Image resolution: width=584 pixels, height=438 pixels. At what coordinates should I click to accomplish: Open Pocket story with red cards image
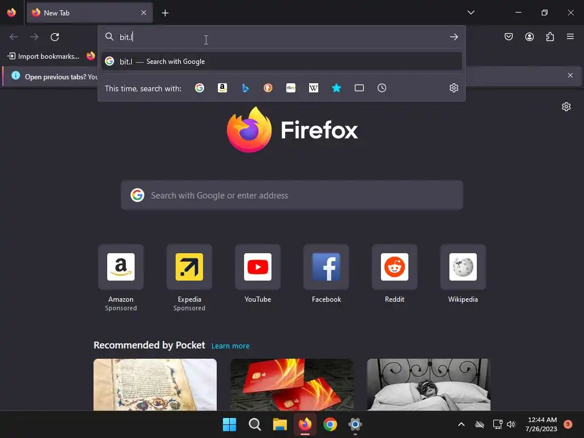pos(292,385)
